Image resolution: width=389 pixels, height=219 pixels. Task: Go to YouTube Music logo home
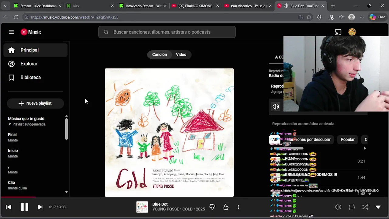pyautogui.click(x=31, y=32)
